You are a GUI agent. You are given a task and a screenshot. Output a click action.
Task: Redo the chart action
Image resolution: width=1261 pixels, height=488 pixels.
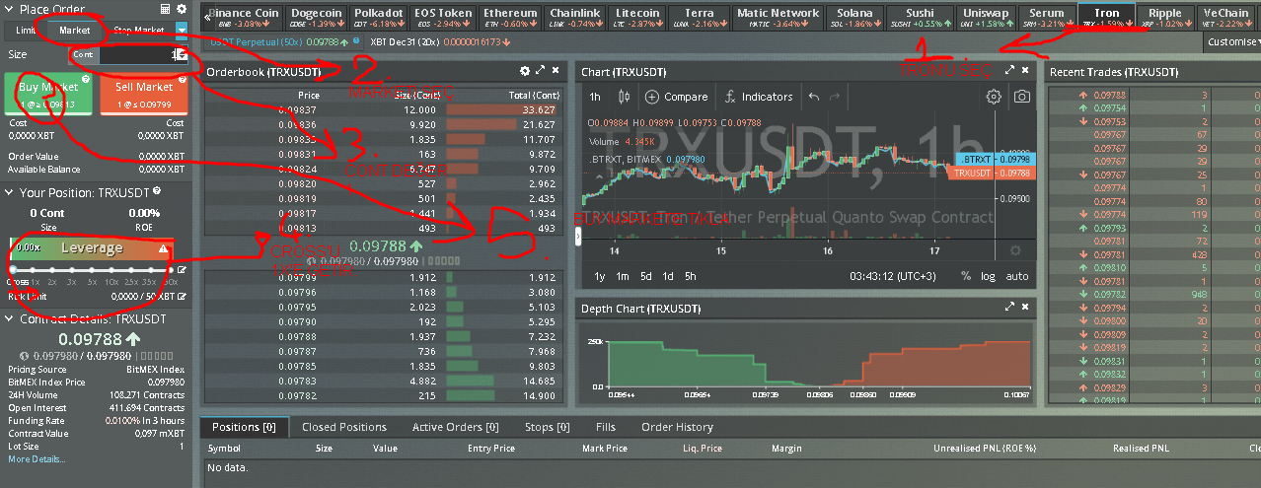(x=836, y=97)
